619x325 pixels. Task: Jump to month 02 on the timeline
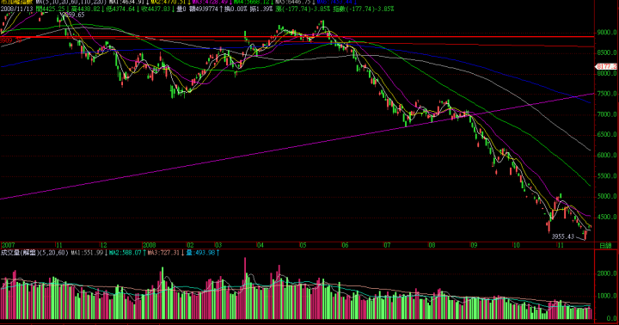coord(190,246)
